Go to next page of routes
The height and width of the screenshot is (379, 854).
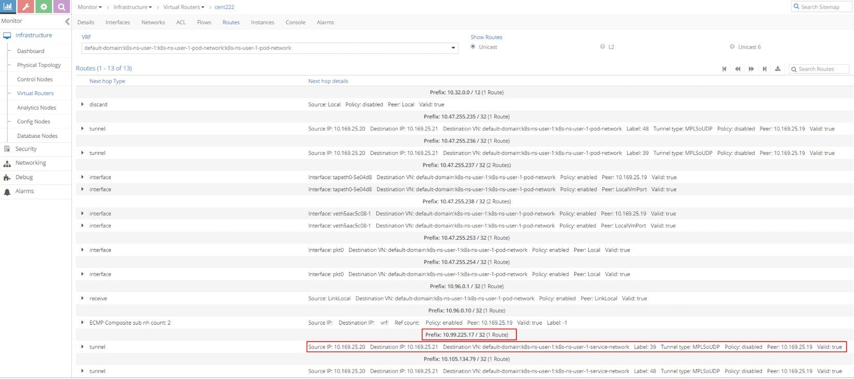(751, 69)
